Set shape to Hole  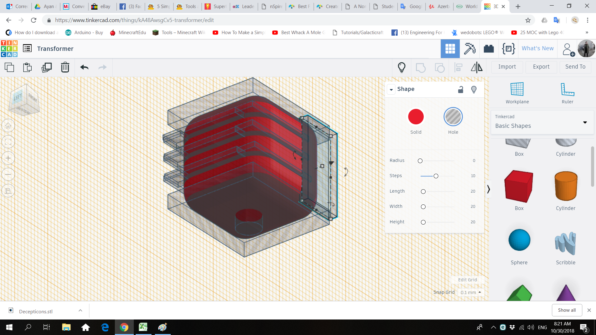click(x=453, y=117)
